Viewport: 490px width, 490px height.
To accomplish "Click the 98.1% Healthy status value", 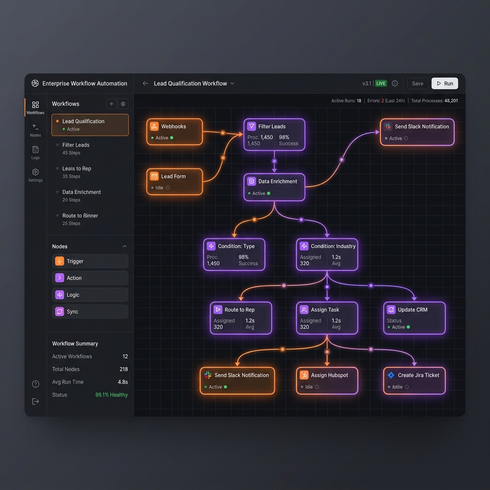I will click(x=111, y=395).
